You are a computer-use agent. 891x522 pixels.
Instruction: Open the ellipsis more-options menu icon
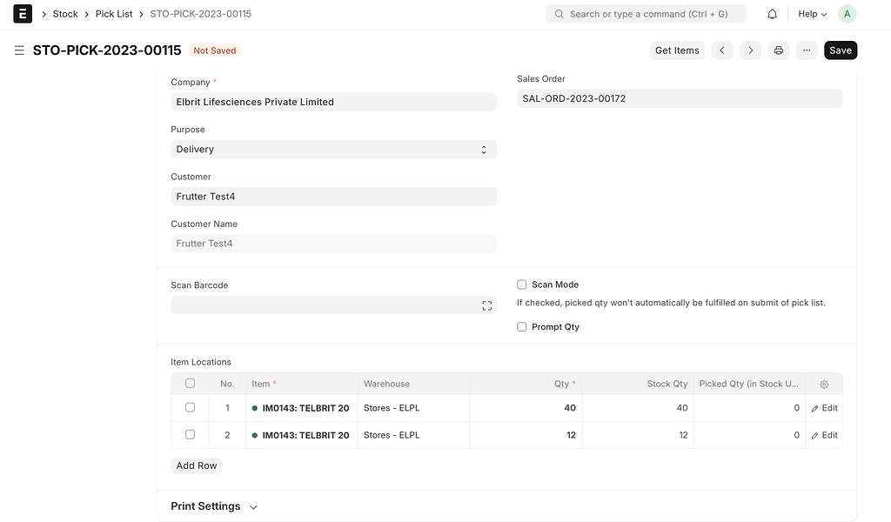point(806,50)
